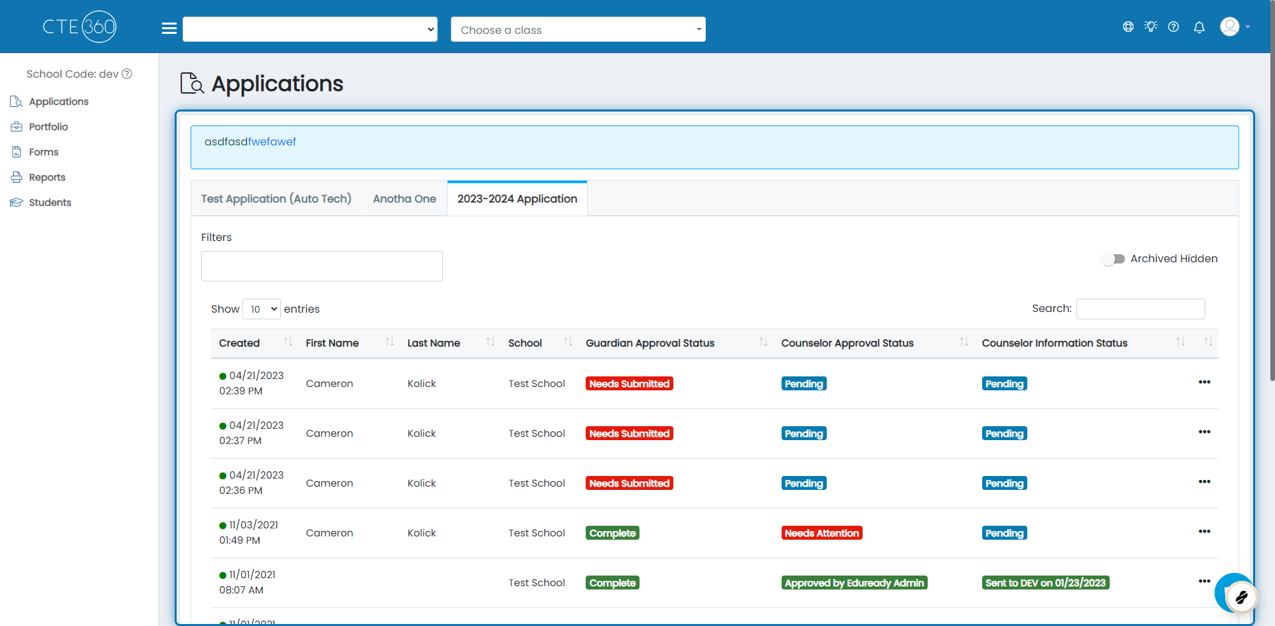Screen dimensions: 1275x626
Task: Toggle the Archived Hidden switch
Action: 1114,259
